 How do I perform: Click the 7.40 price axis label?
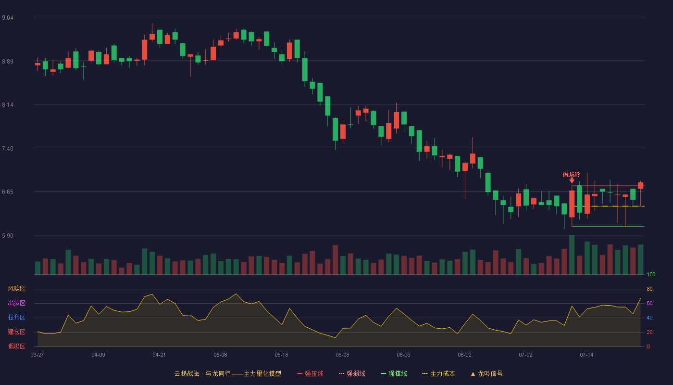8,148
